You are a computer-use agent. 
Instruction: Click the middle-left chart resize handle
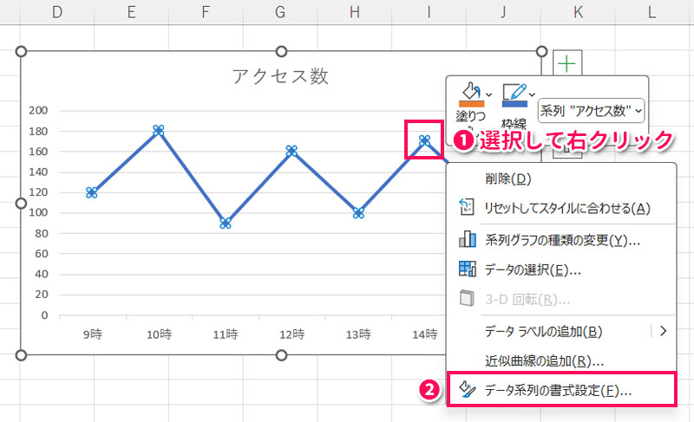point(21,204)
